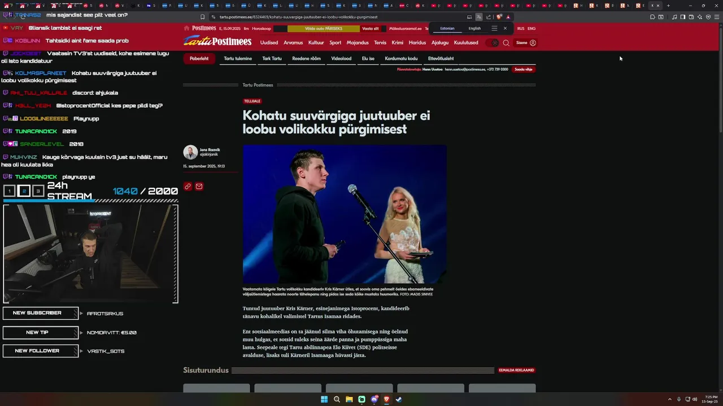This screenshot has width=723, height=406.
Task: Open the Kultuur menu item
Action: click(316, 43)
